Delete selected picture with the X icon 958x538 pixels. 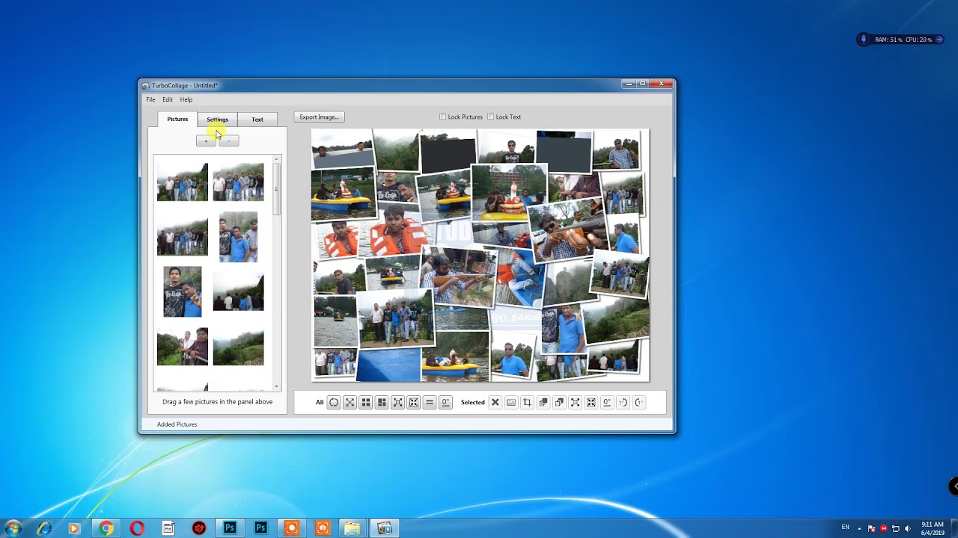point(495,402)
